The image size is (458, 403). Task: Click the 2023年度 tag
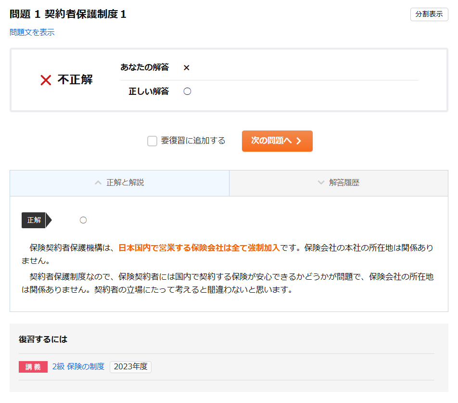point(130,367)
